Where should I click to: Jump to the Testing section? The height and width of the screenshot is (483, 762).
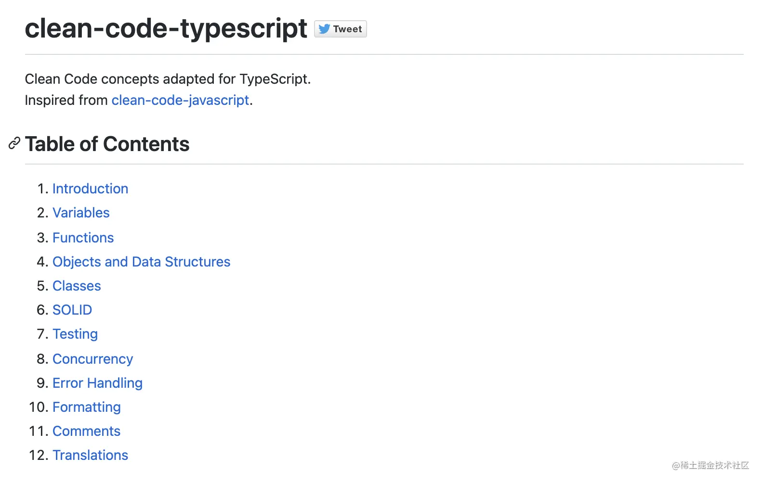(x=75, y=334)
